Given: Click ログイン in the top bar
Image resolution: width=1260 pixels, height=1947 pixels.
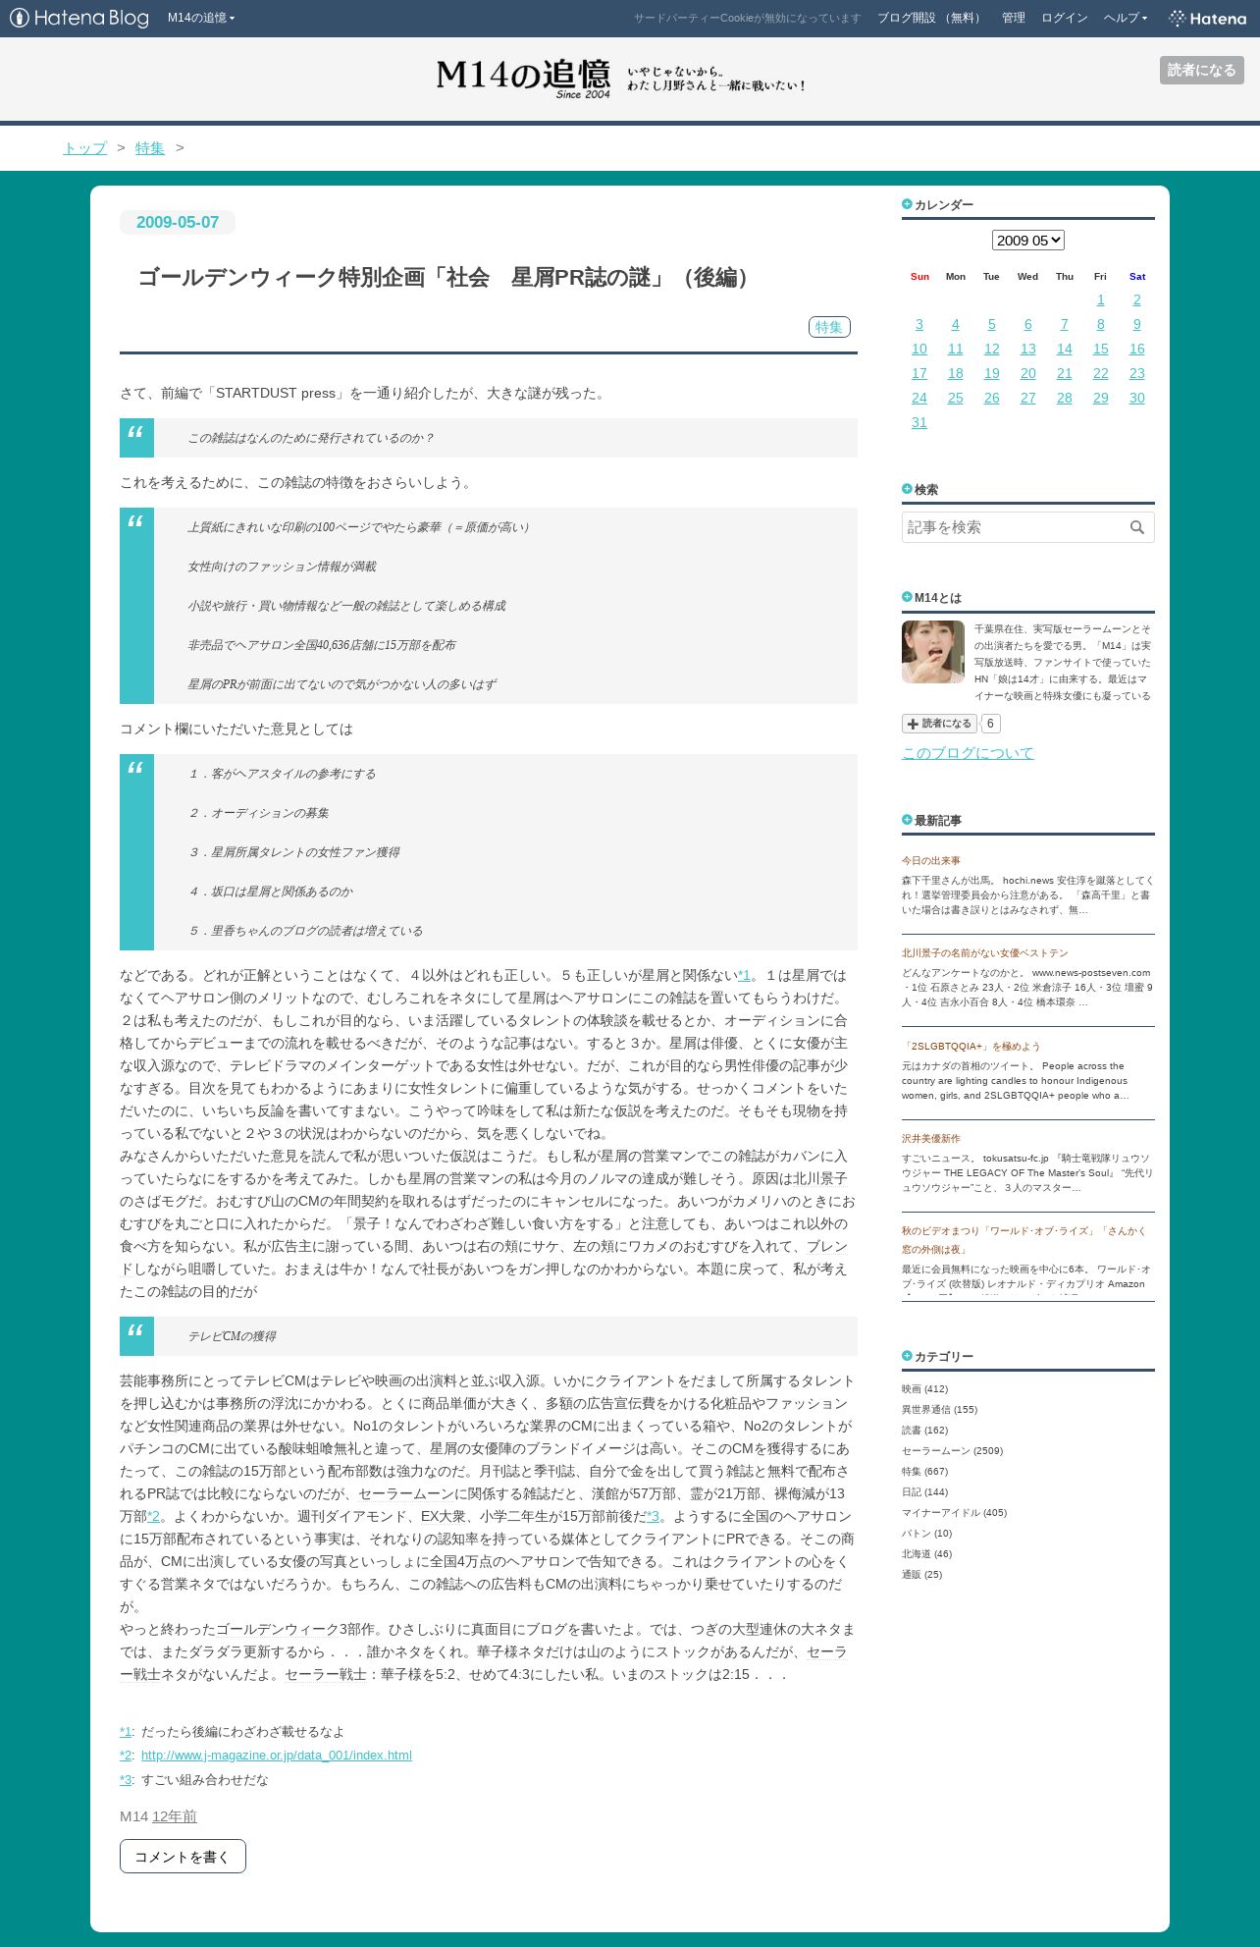Looking at the screenshot, I should (1064, 18).
